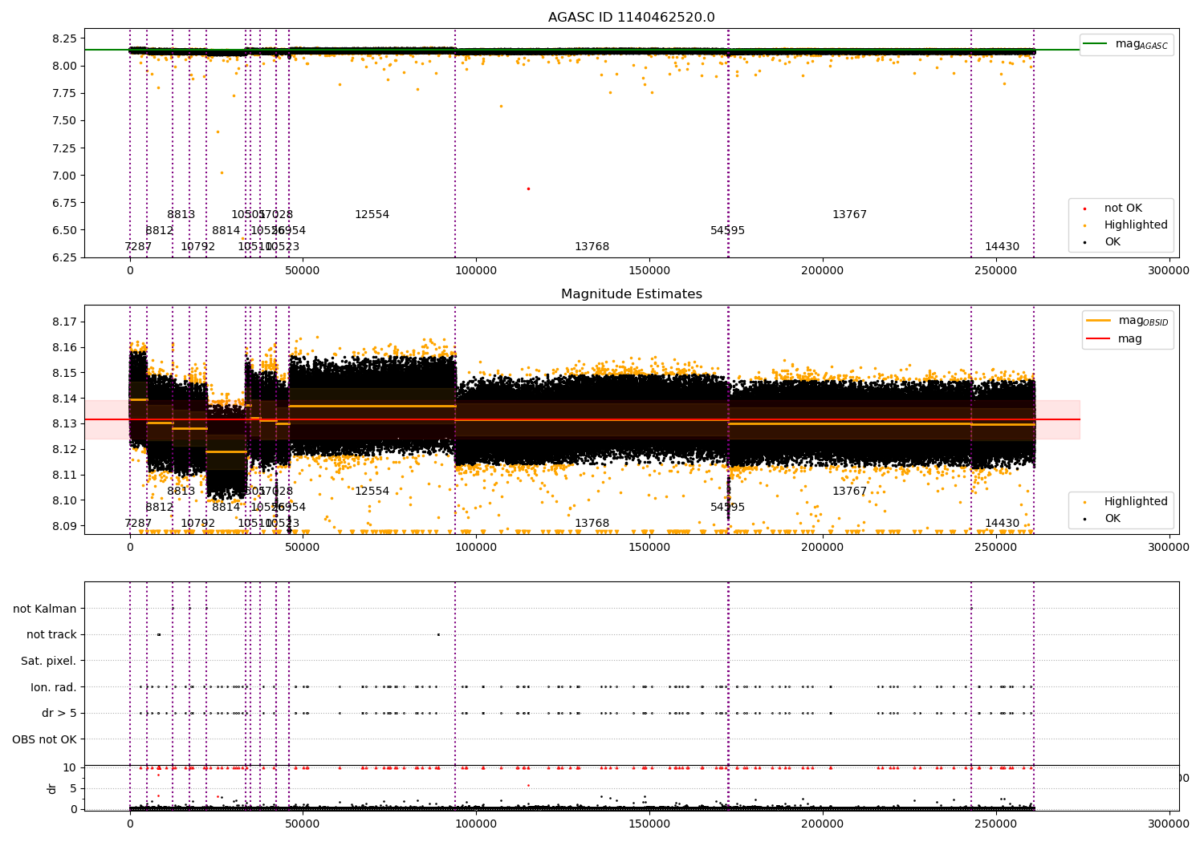Click obsid label "12554" in the Magnitude Estimates plot
Viewport: 1204px width, 842px height.
372,492
